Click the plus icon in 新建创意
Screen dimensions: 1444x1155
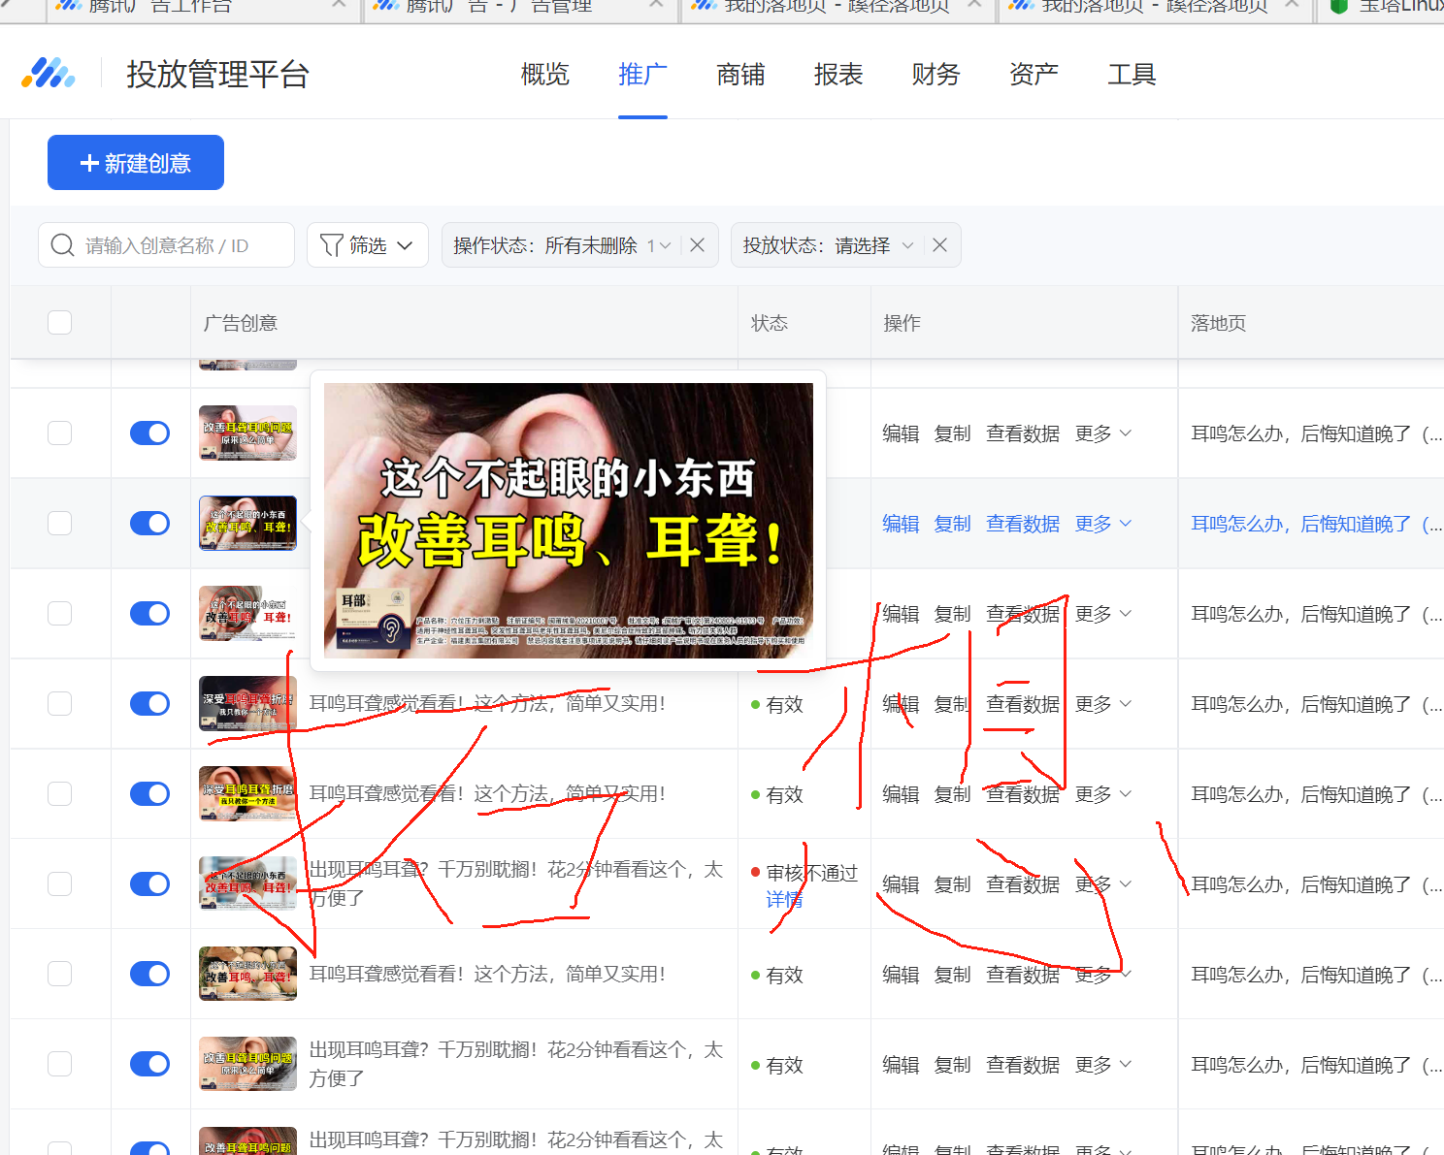pyautogui.click(x=90, y=163)
